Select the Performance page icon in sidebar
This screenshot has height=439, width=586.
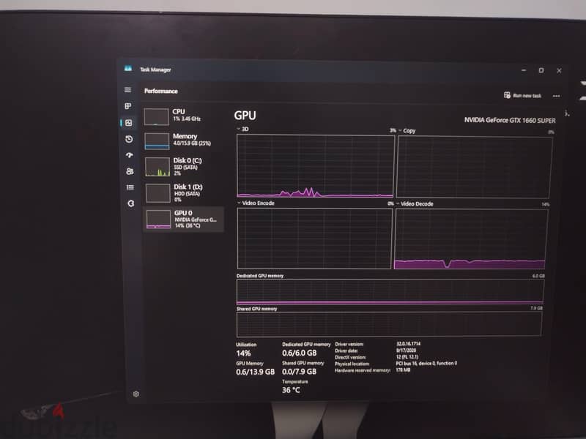click(x=129, y=122)
